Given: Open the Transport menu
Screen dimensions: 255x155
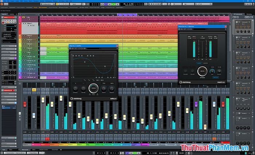Looking at the screenshot, I should pyautogui.click(x=36, y=1).
